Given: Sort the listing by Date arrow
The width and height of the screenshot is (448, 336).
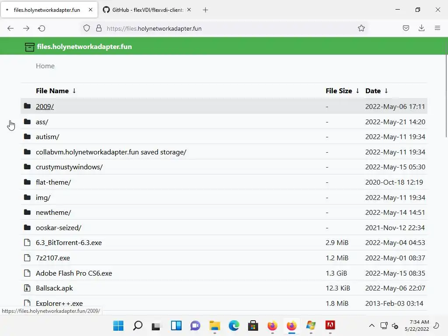Looking at the screenshot, I should 386,91.
